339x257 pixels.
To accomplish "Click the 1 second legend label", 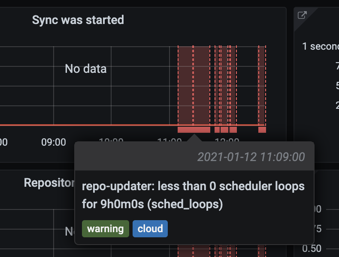I will 321,46.
